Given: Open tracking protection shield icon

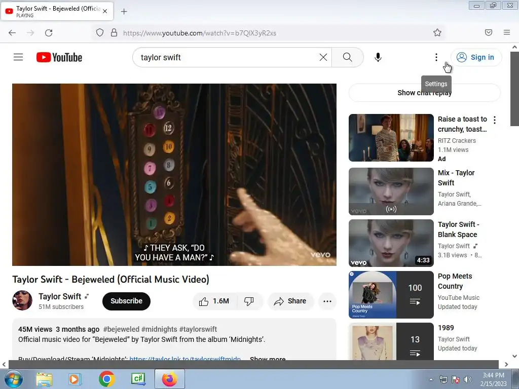Looking at the screenshot, I should (100, 32).
